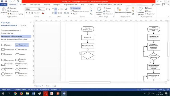Click the horizontal scrollbar under the canvas
The width and height of the screenshot is (170, 96).
click(90, 82)
